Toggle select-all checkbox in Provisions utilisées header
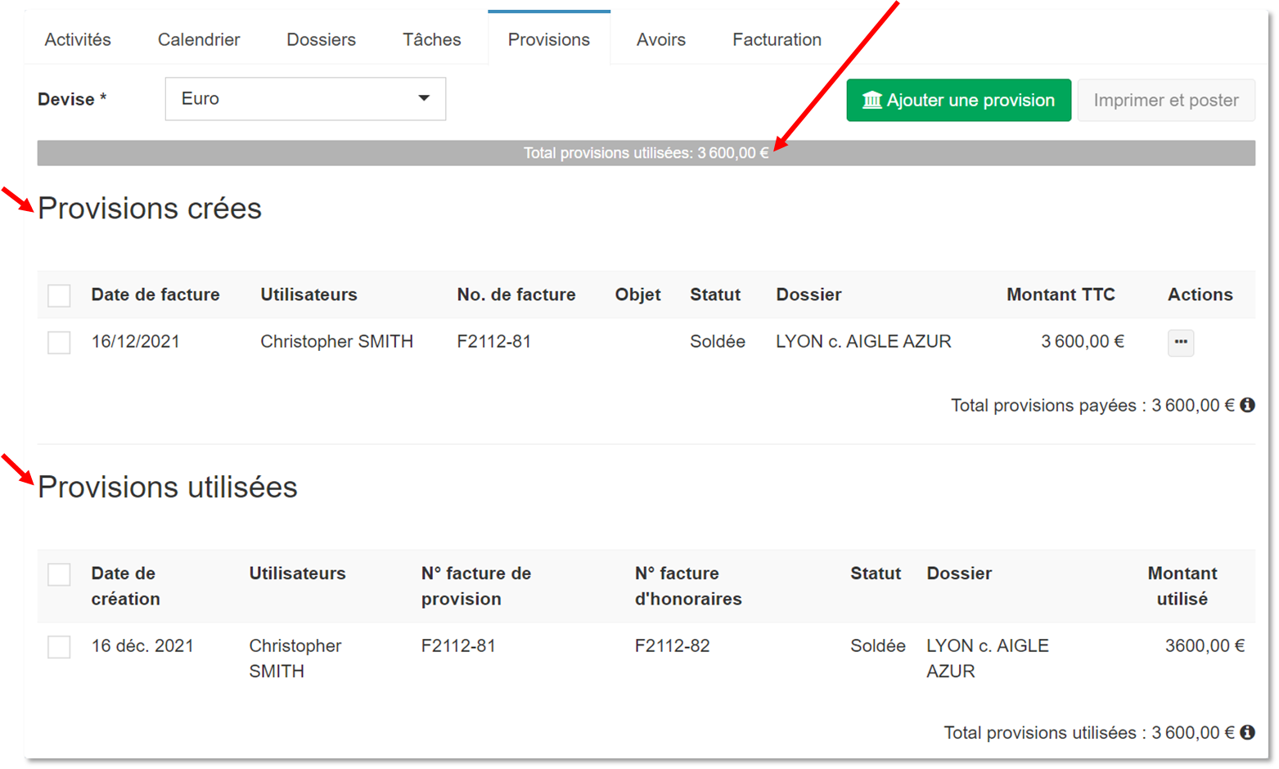Image resolution: width=1279 pixels, height=769 pixels. 59,574
